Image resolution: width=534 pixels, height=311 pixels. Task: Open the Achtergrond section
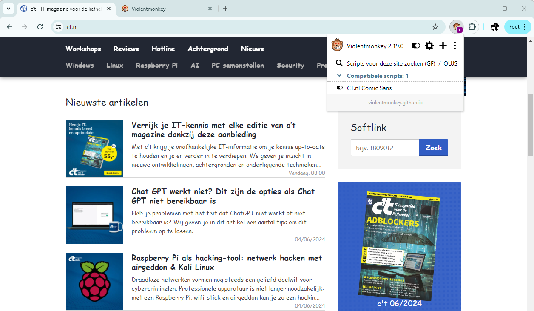(208, 49)
